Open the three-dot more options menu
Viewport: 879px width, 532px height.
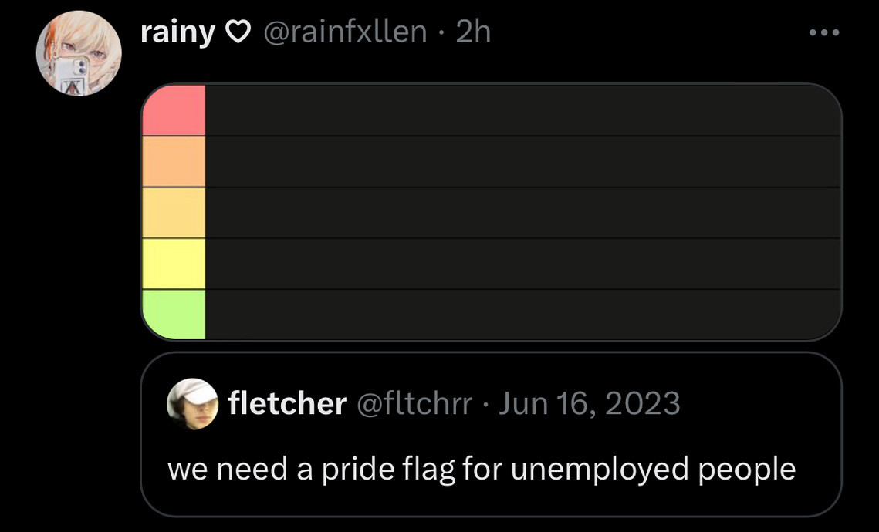(x=824, y=32)
